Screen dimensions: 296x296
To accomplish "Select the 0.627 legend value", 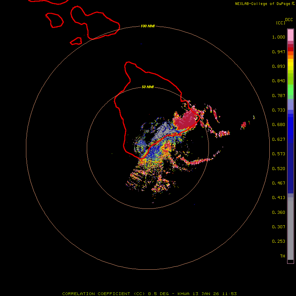I will (x=279, y=139).
